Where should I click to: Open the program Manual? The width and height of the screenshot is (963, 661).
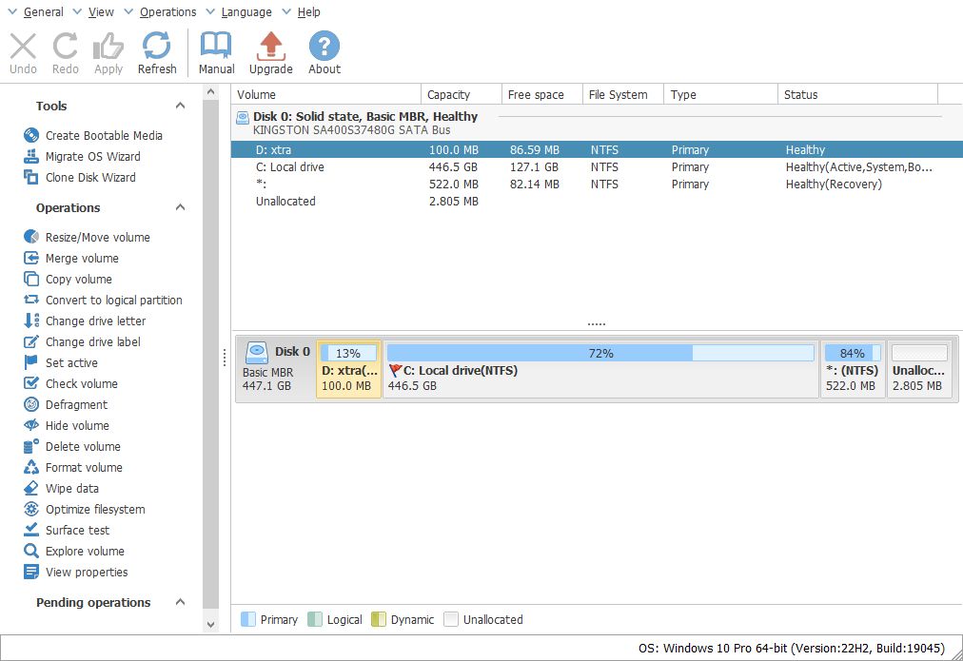pyautogui.click(x=216, y=52)
